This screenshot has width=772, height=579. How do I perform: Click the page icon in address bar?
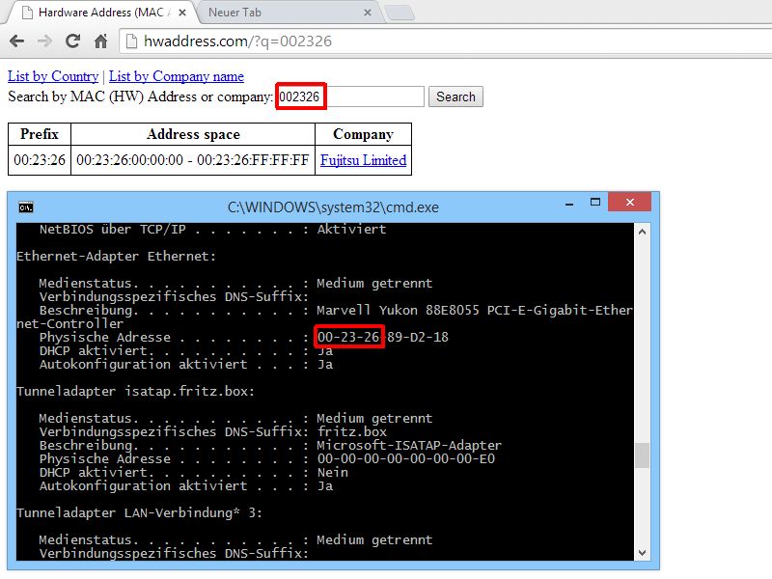point(131,41)
